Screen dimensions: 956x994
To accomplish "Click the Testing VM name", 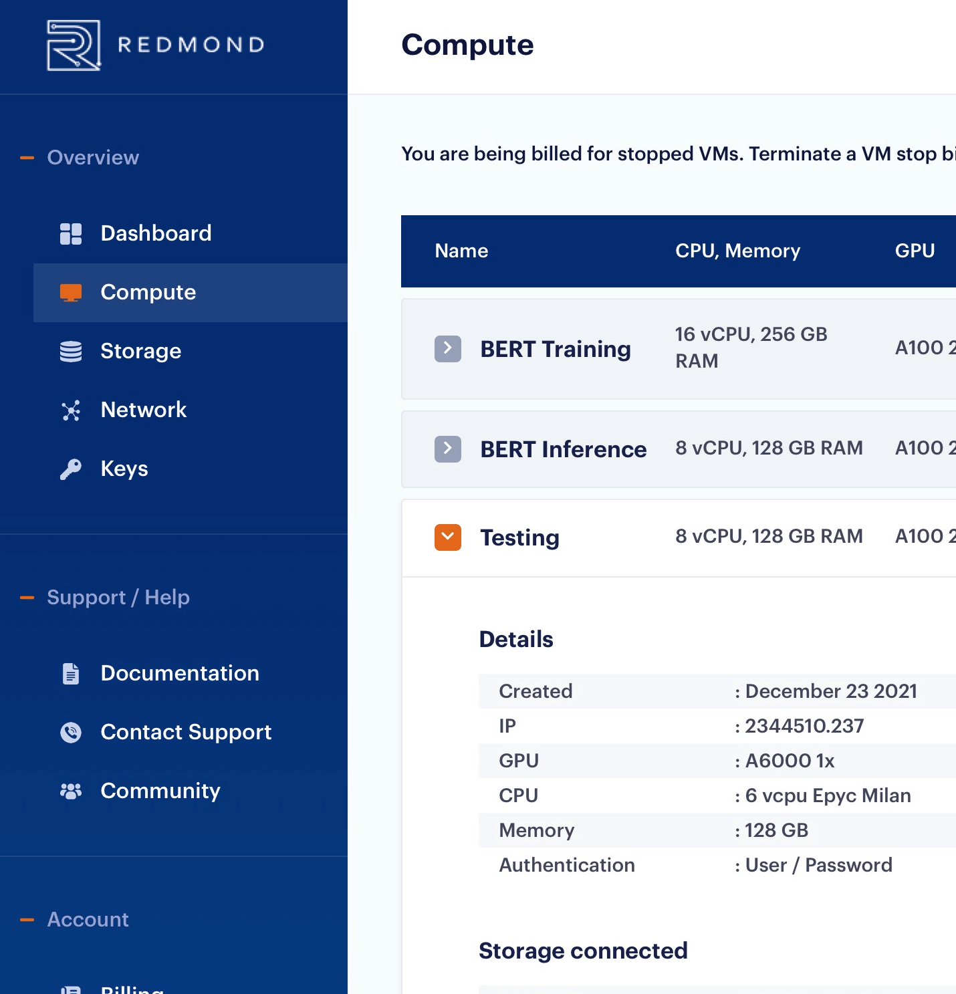I will pyautogui.click(x=519, y=538).
